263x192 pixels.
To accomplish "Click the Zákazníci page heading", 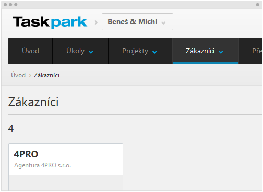I will click(x=33, y=102).
